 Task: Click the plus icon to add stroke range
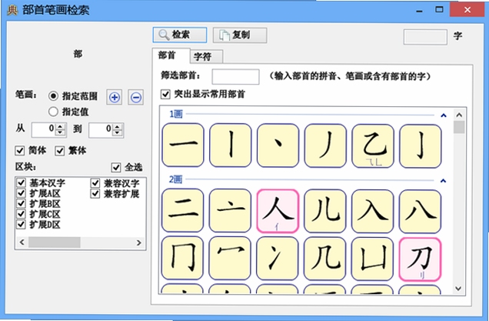coord(115,97)
